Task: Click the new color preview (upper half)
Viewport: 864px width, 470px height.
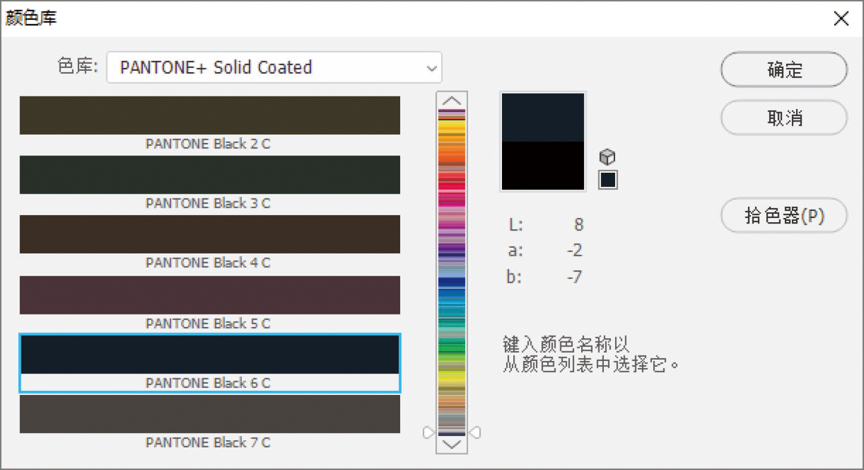Action: pos(542,117)
